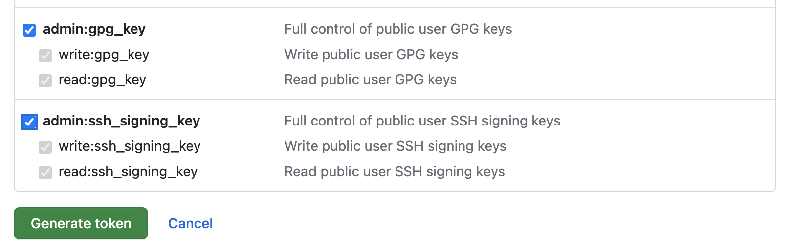The height and width of the screenshot is (251, 793).
Task: Click the Cancel link
Action: (191, 224)
